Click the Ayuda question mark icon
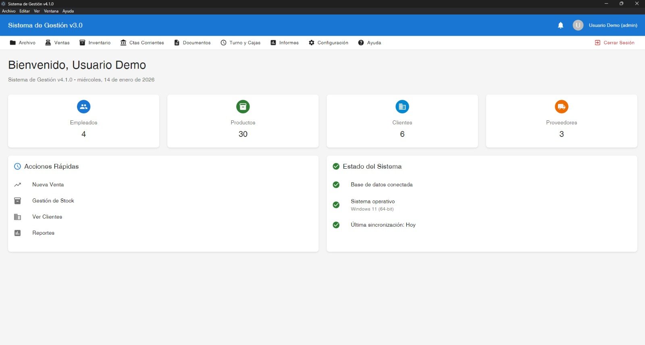Viewport: 645px width, 345px height. pyautogui.click(x=361, y=43)
